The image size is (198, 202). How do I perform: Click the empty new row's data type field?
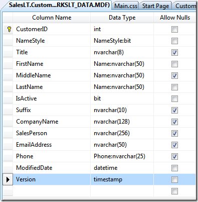click(x=122, y=191)
